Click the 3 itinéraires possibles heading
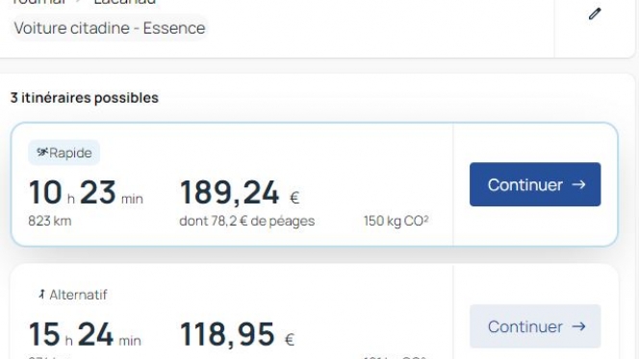Screen dimensions: 639x359 click(x=85, y=98)
